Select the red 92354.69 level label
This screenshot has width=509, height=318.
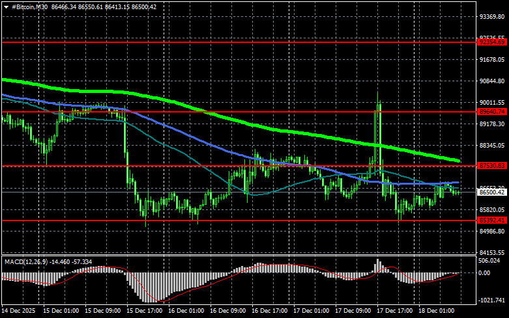[x=493, y=42]
